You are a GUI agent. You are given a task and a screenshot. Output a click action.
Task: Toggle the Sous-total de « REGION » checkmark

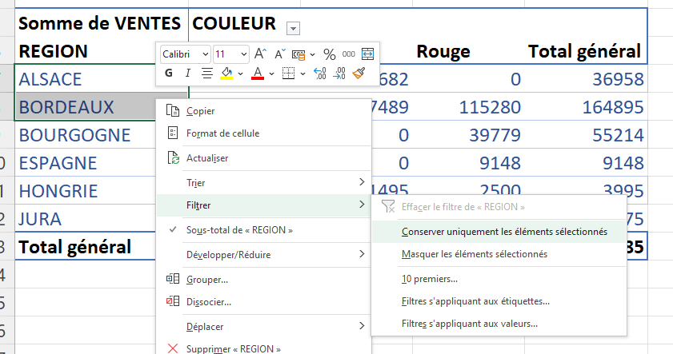coord(238,230)
